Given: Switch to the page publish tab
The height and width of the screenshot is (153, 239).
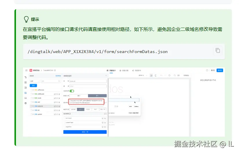Looking at the screenshot, I should pyautogui.click(x=136, y=71).
